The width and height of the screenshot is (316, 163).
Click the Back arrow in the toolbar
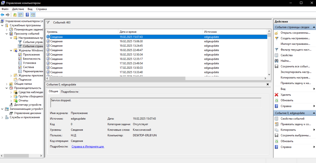(2, 15)
